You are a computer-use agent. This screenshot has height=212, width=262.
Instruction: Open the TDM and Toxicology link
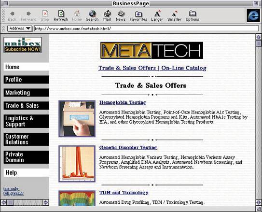pos(124,193)
